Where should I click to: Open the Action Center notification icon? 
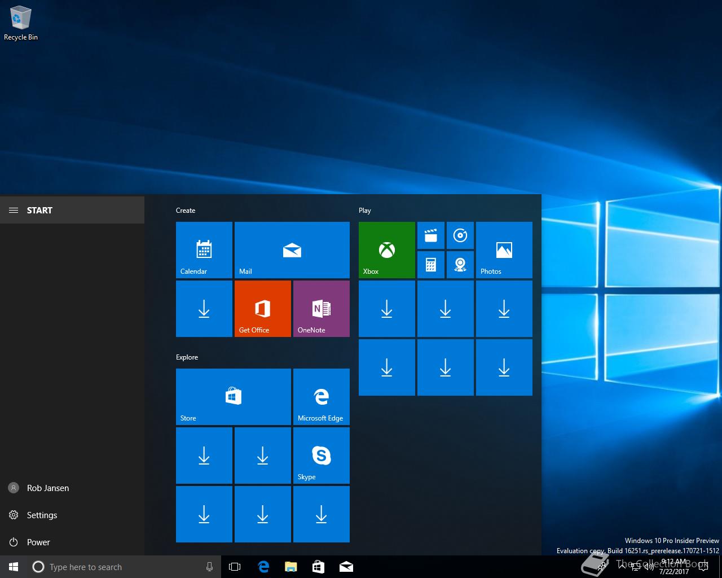click(x=705, y=567)
